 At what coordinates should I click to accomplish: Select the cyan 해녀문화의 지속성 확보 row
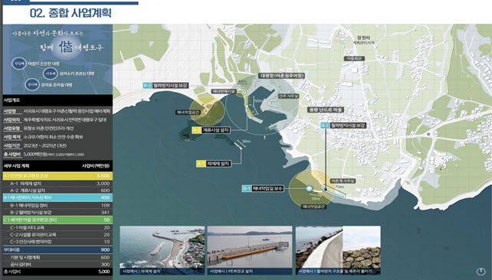[57, 197]
